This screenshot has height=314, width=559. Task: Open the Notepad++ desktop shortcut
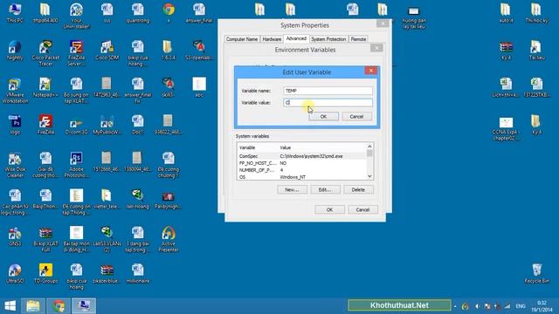45,87
